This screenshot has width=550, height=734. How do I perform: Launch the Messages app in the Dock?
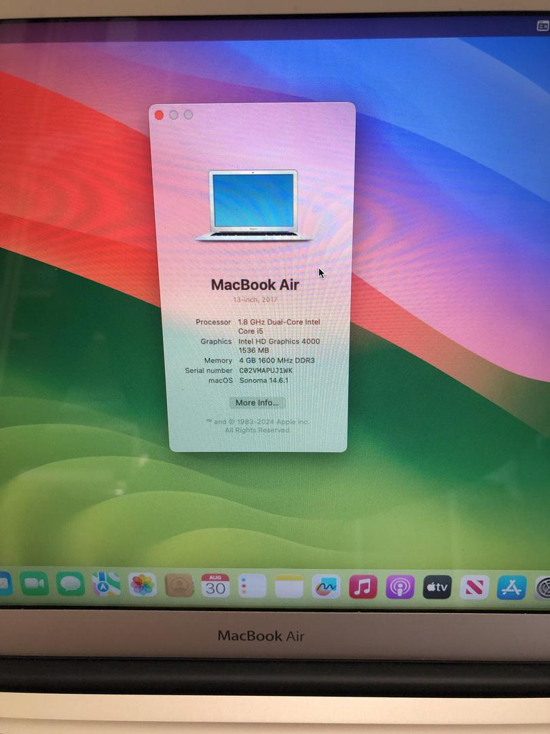click(70, 584)
